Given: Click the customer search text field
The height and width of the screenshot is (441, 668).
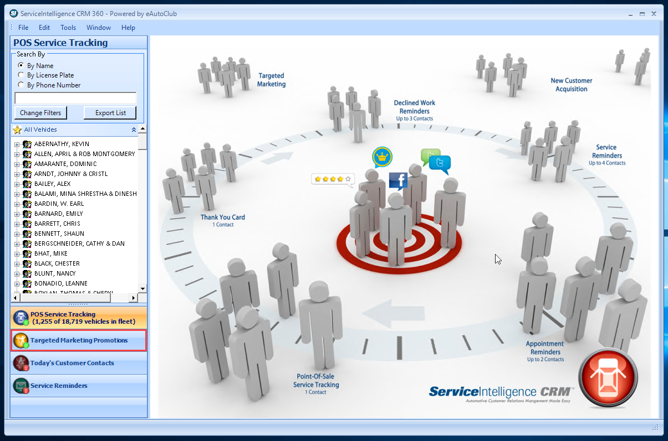Looking at the screenshot, I should (75, 98).
